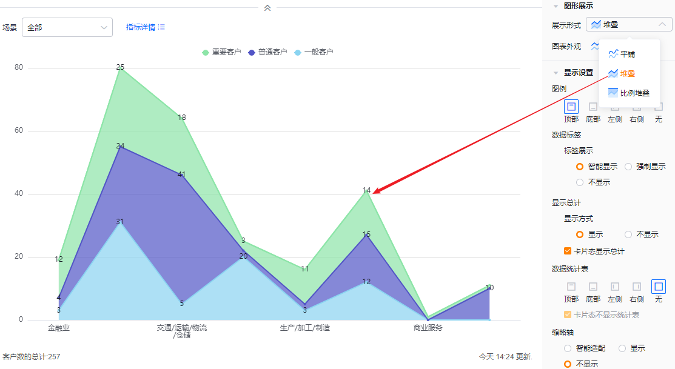675x369 pixels.
Task: Select 堆叠 option in dropdown
Action: [x=630, y=73]
